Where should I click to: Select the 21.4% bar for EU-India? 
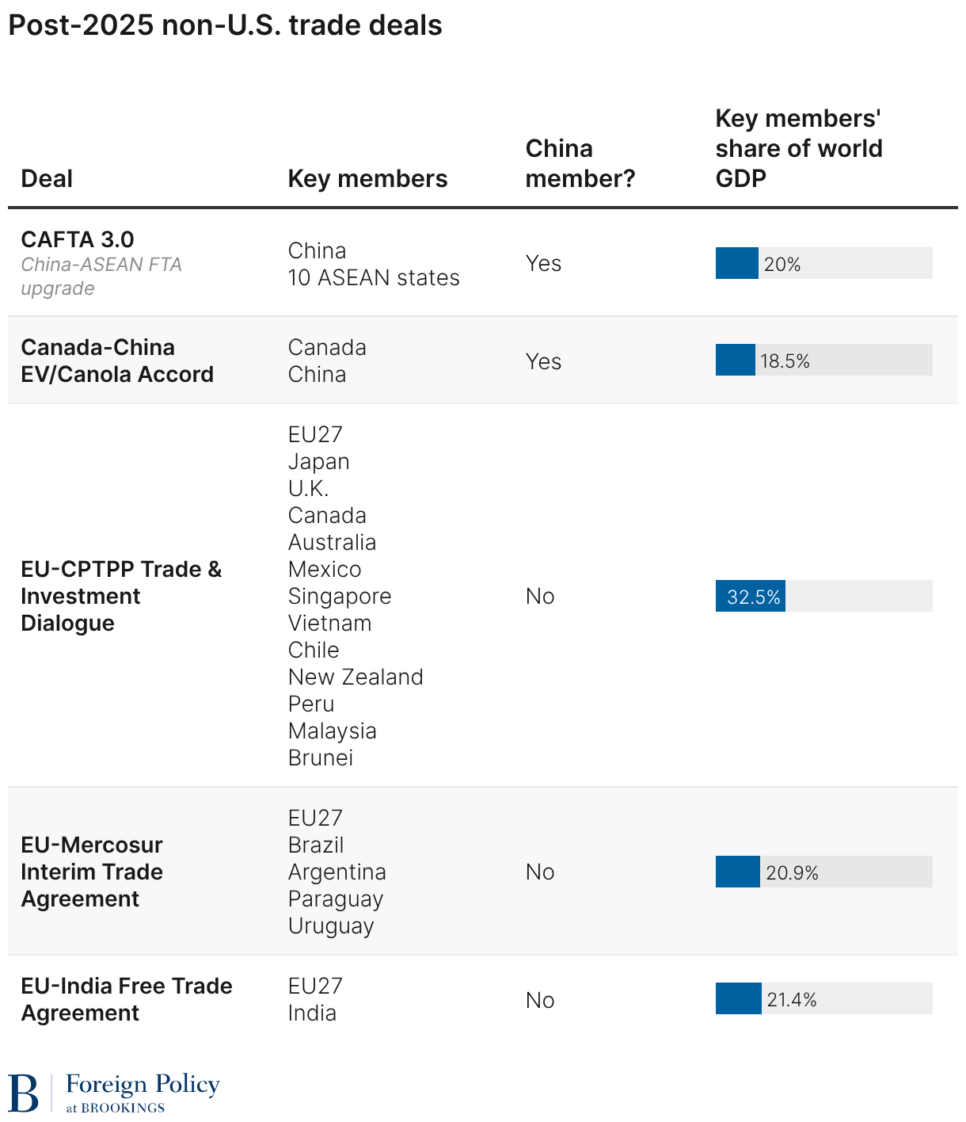[x=823, y=998]
